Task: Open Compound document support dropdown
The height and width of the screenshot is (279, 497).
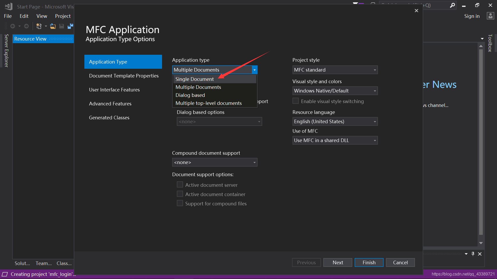Action: (254, 162)
